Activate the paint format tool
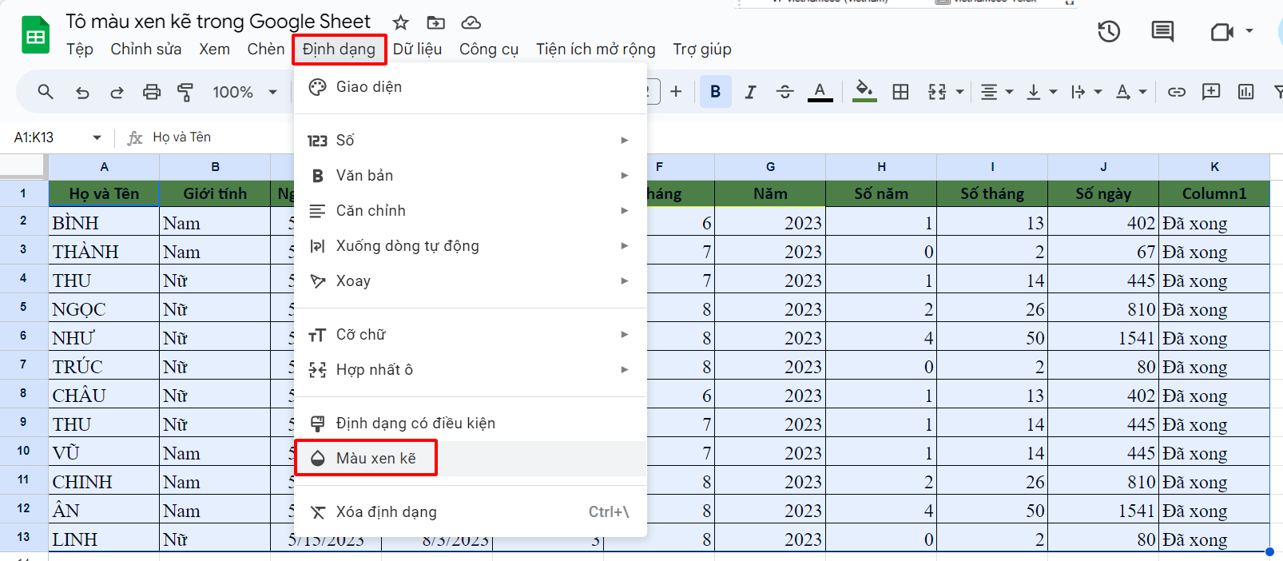Image resolution: width=1283 pixels, height=561 pixels. (x=185, y=92)
